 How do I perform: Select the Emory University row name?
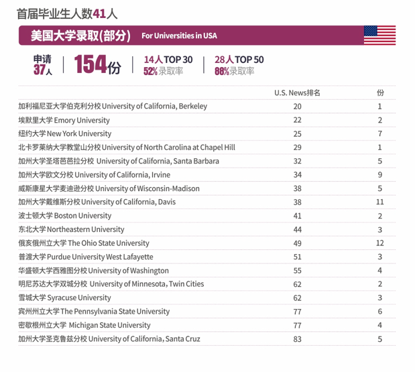(64, 120)
